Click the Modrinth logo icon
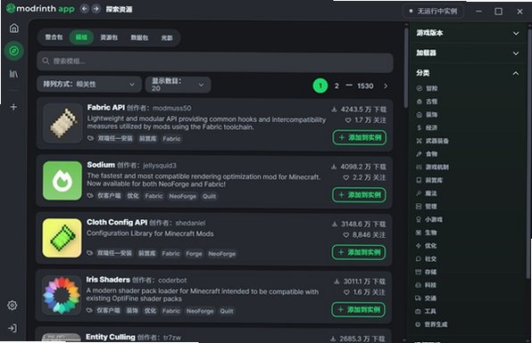Screen dimensions: 532x343 [x=11, y=9]
